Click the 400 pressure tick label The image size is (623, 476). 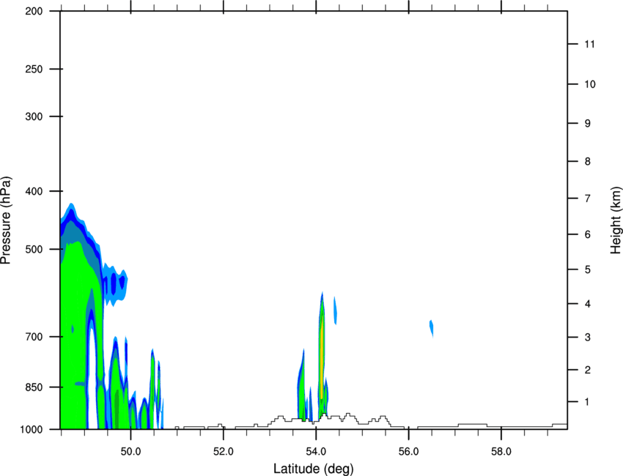tap(34, 191)
